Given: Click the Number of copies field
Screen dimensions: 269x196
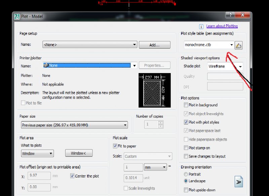Looking at the screenshot, I should [x=151, y=124].
